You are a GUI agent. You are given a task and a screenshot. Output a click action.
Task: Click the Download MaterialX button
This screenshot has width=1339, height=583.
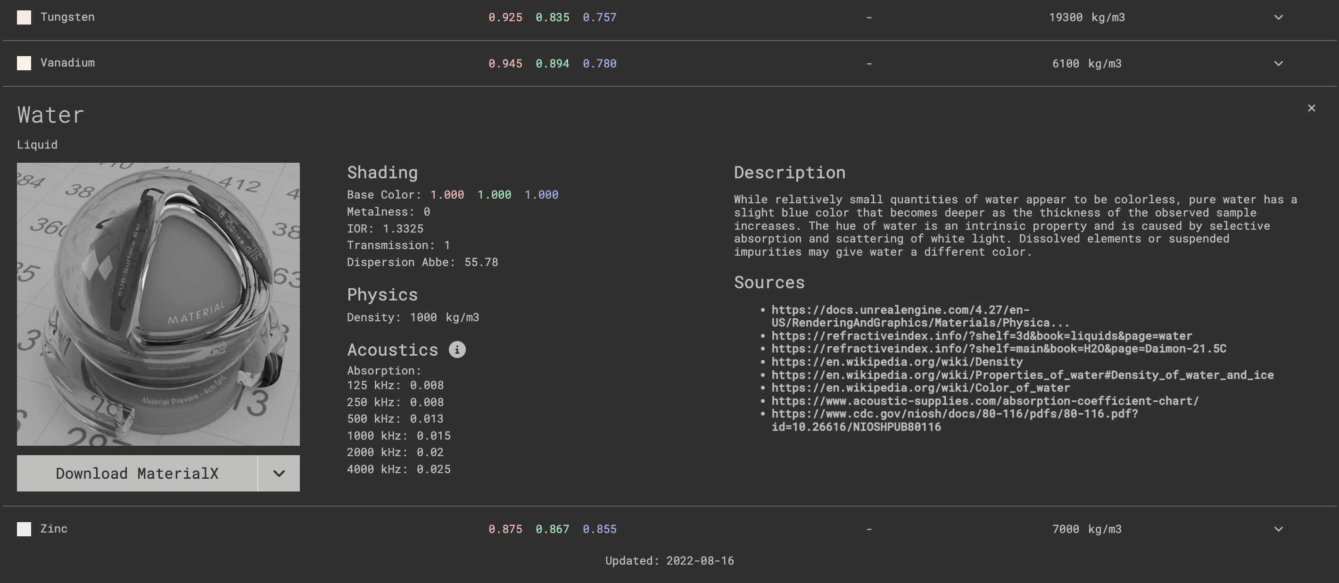pyautogui.click(x=137, y=473)
